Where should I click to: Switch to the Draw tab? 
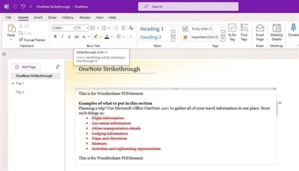(x=52, y=17)
